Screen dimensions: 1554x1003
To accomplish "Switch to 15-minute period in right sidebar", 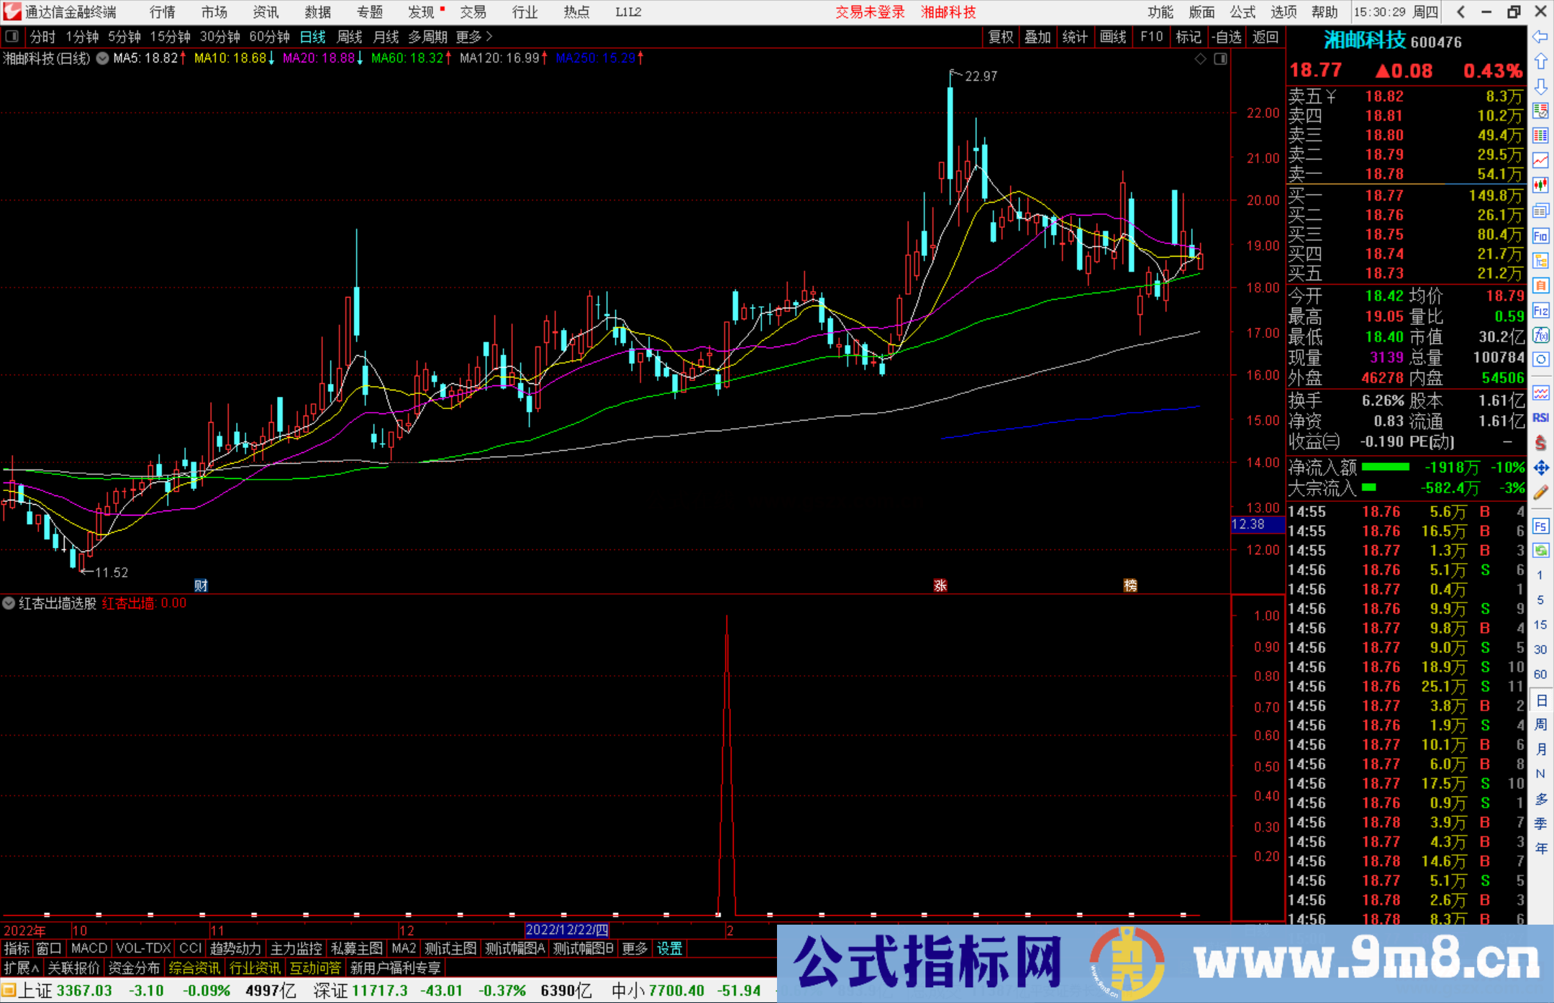I will coord(1540,625).
